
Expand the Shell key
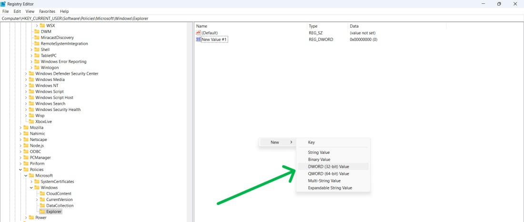pos(31,50)
